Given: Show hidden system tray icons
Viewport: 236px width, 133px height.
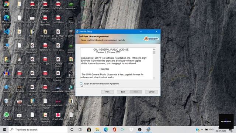Looking at the screenshot, I should coord(202,130).
